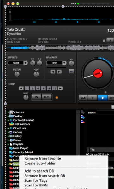Open the siren sampler dropdown
Viewport: 114px width, 189px height.
tap(56, 63)
